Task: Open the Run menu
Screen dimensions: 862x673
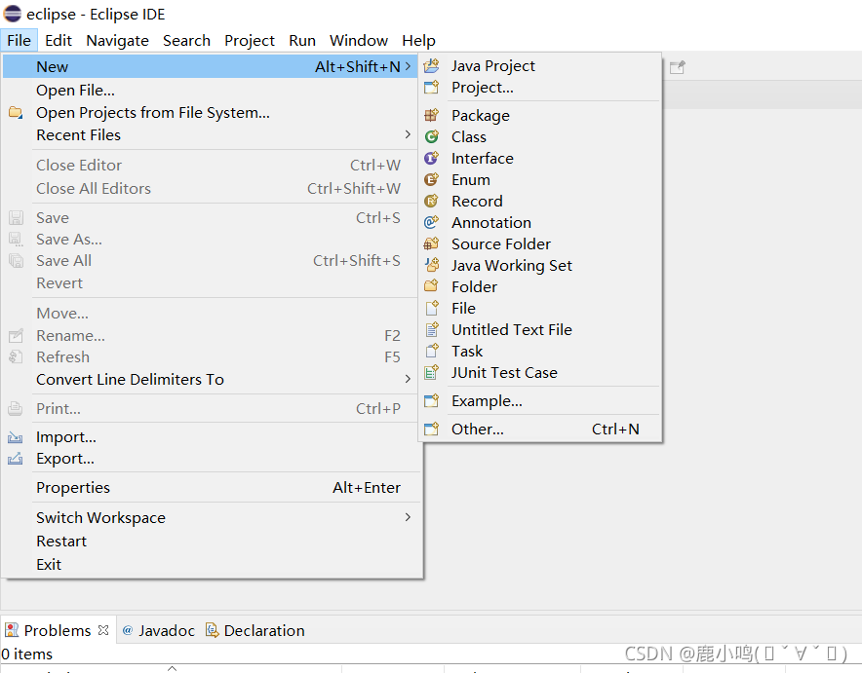Action: [x=302, y=41]
